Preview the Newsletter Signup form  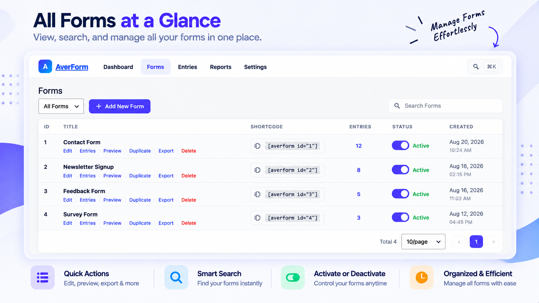click(x=112, y=175)
